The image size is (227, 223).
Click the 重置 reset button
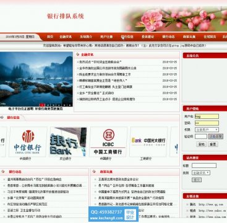coord(213,144)
